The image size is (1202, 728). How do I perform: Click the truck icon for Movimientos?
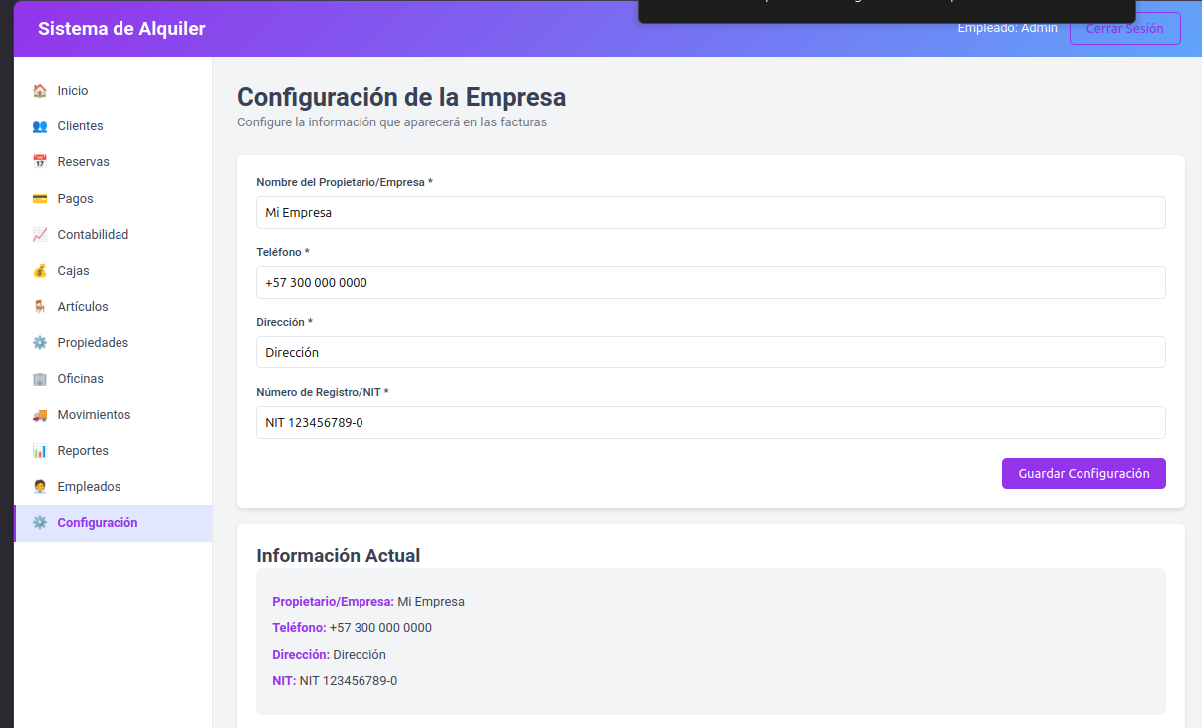point(40,415)
